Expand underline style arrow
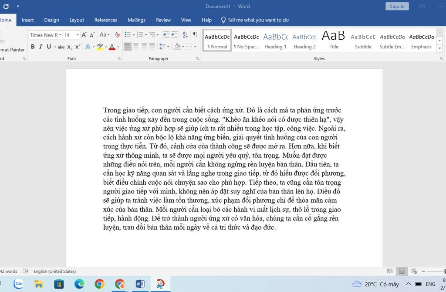The height and width of the screenshot is (292, 446). coord(55,47)
